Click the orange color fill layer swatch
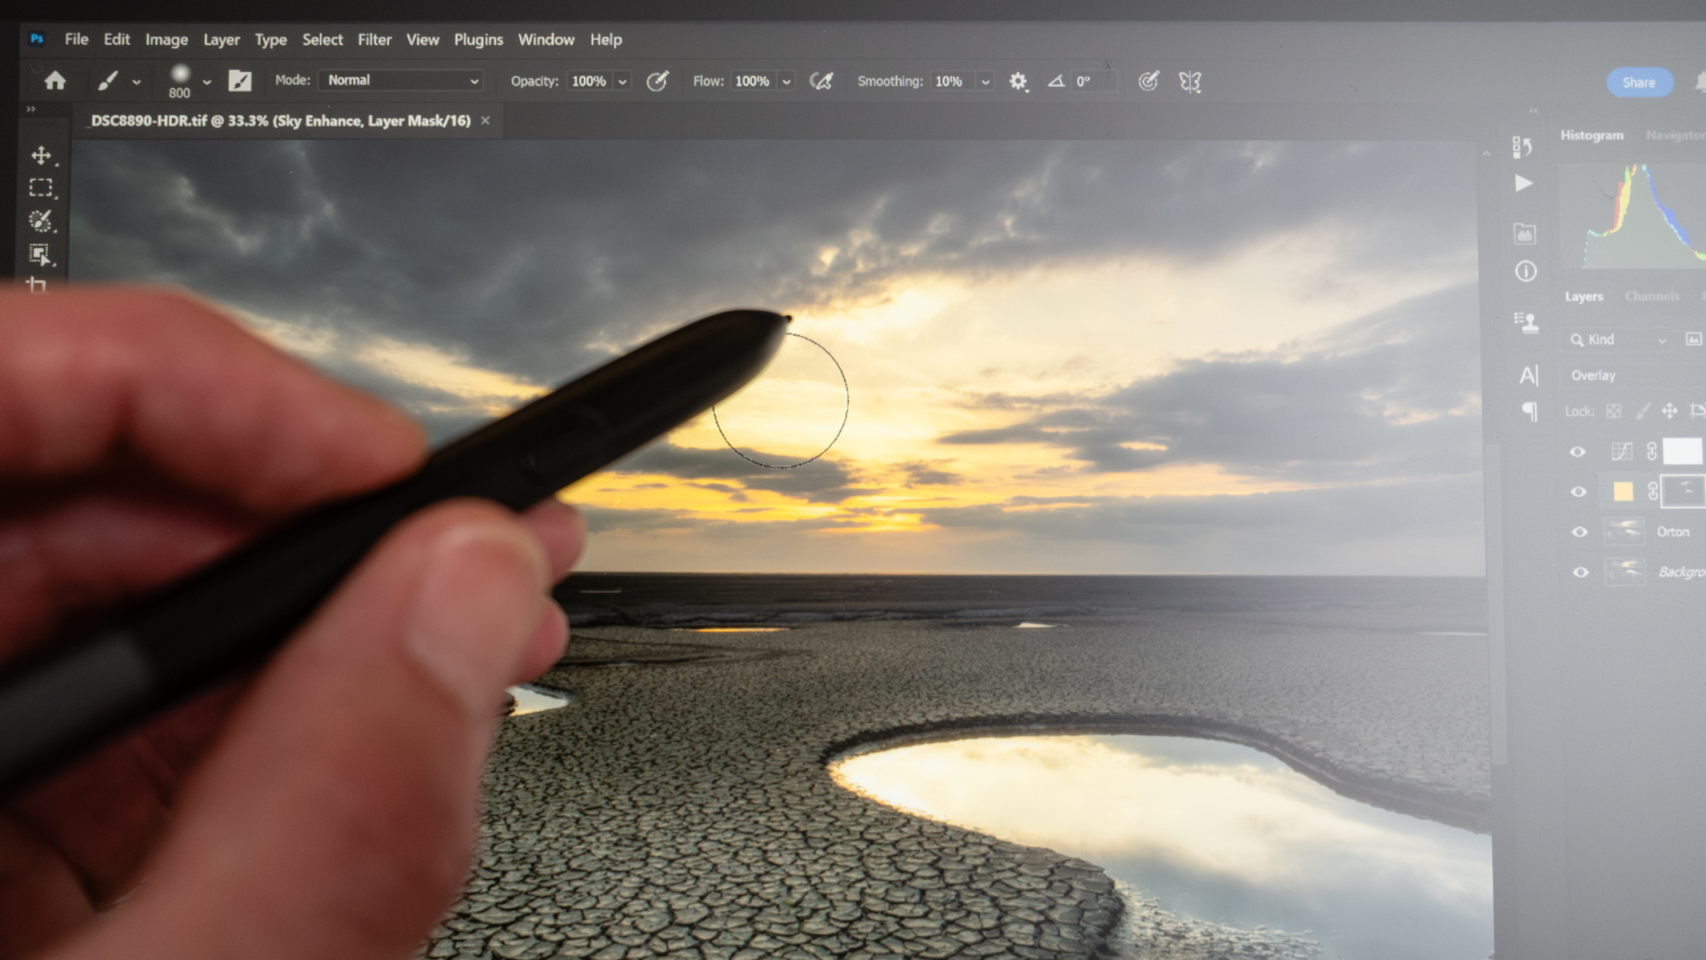1706x960 pixels. [1623, 491]
